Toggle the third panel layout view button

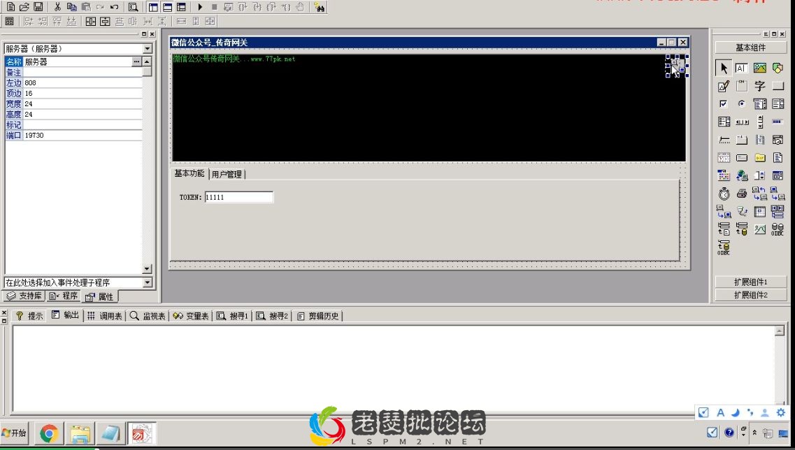tap(181, 7)
